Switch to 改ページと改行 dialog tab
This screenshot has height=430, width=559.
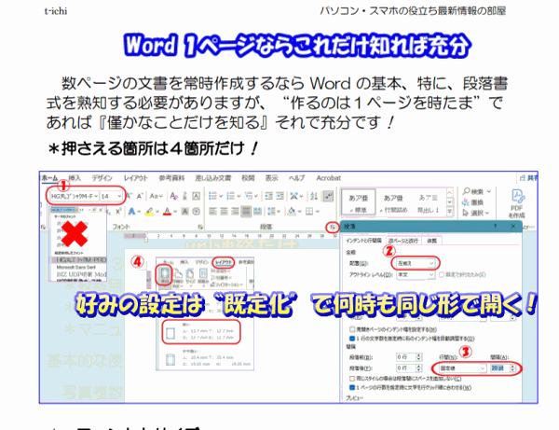[x=402, y=241]
